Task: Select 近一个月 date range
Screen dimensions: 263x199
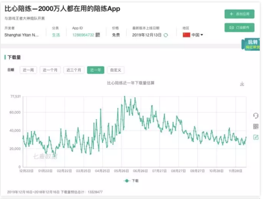Action: (x=50, y=70)
